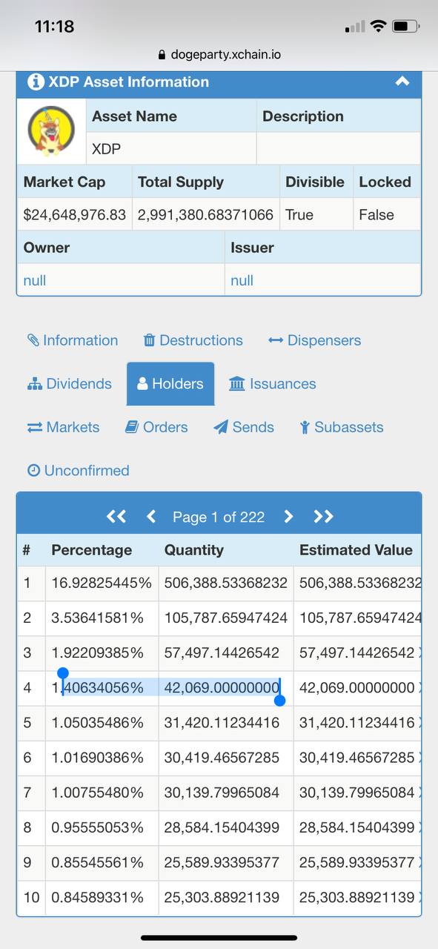The image size is (438, 949).
Task: Tap the XDP asset logo thumbnail
Action: [51, 130]
